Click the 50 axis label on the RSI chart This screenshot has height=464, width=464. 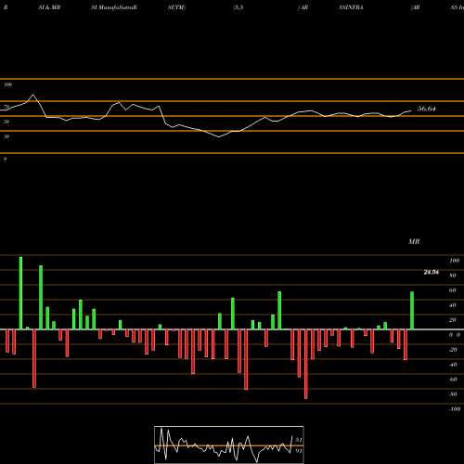pos(6,122)
